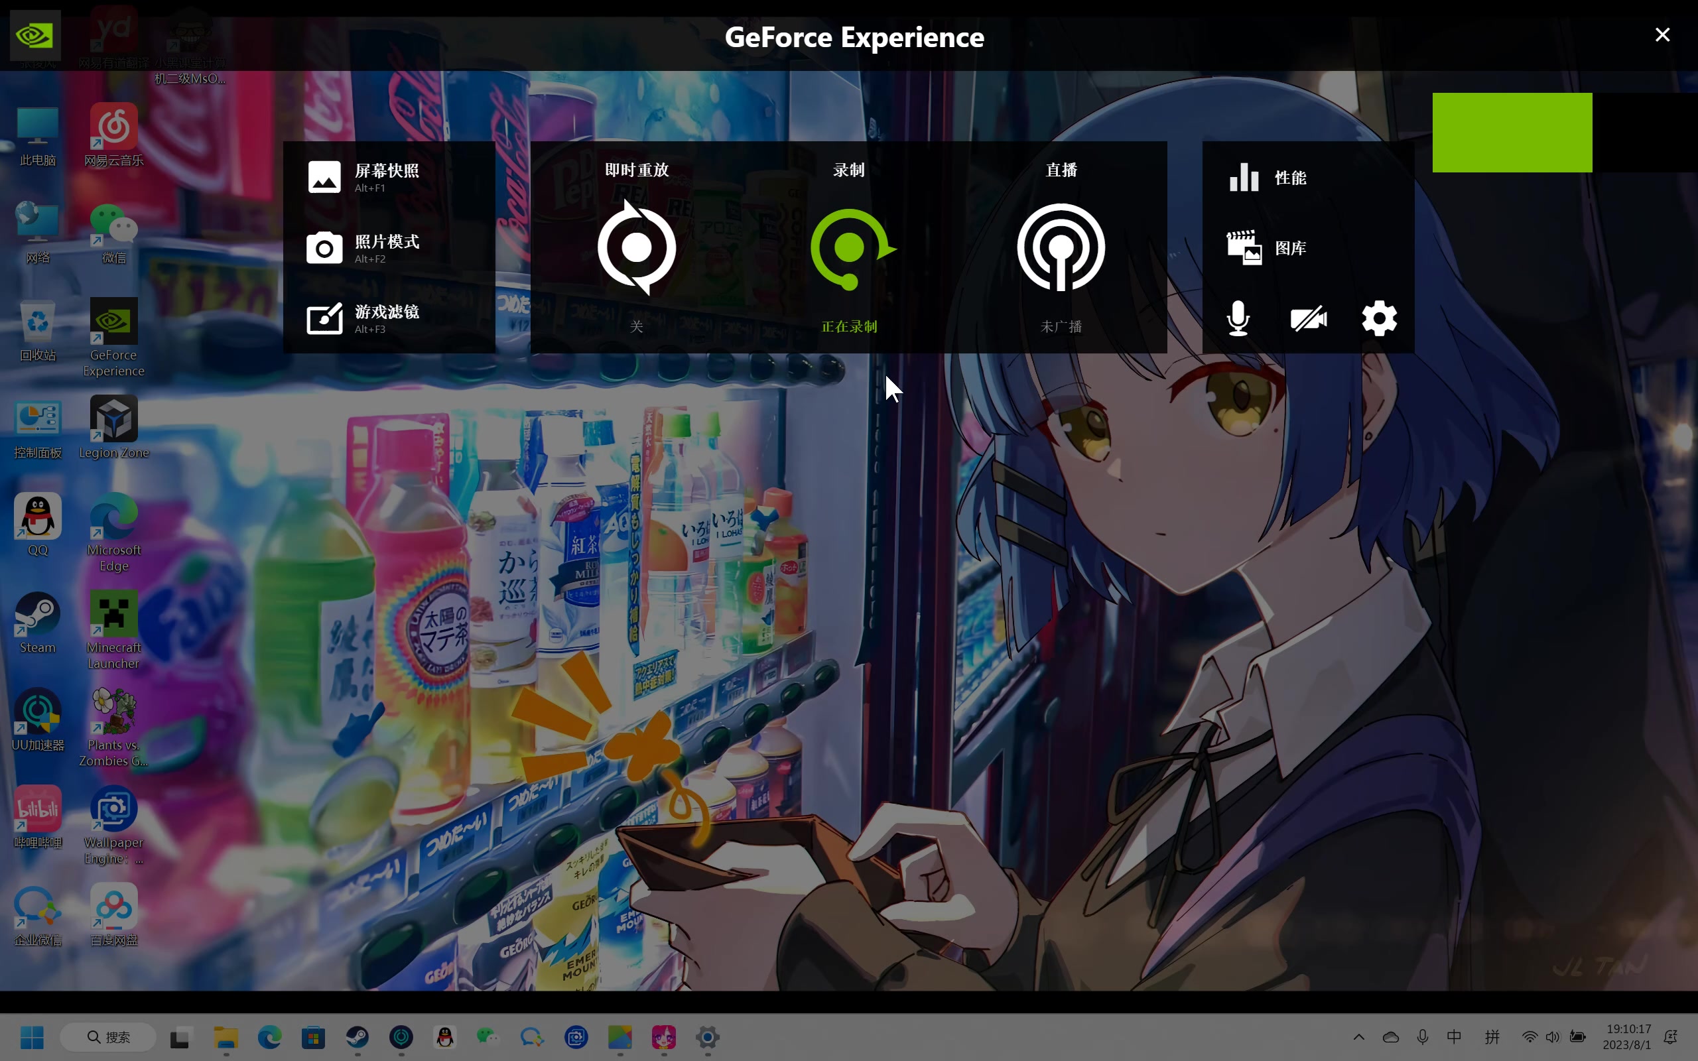Select 网络 desktop icon
1698x1061 pixels.
38,233
